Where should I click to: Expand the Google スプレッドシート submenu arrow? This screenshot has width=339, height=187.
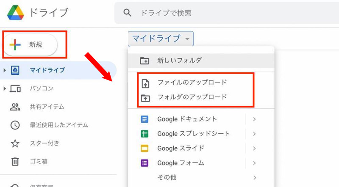point(255,134)
